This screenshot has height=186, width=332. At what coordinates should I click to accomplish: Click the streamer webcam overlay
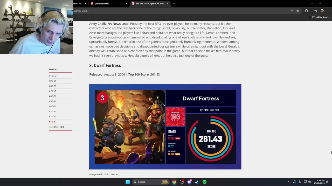36,27
